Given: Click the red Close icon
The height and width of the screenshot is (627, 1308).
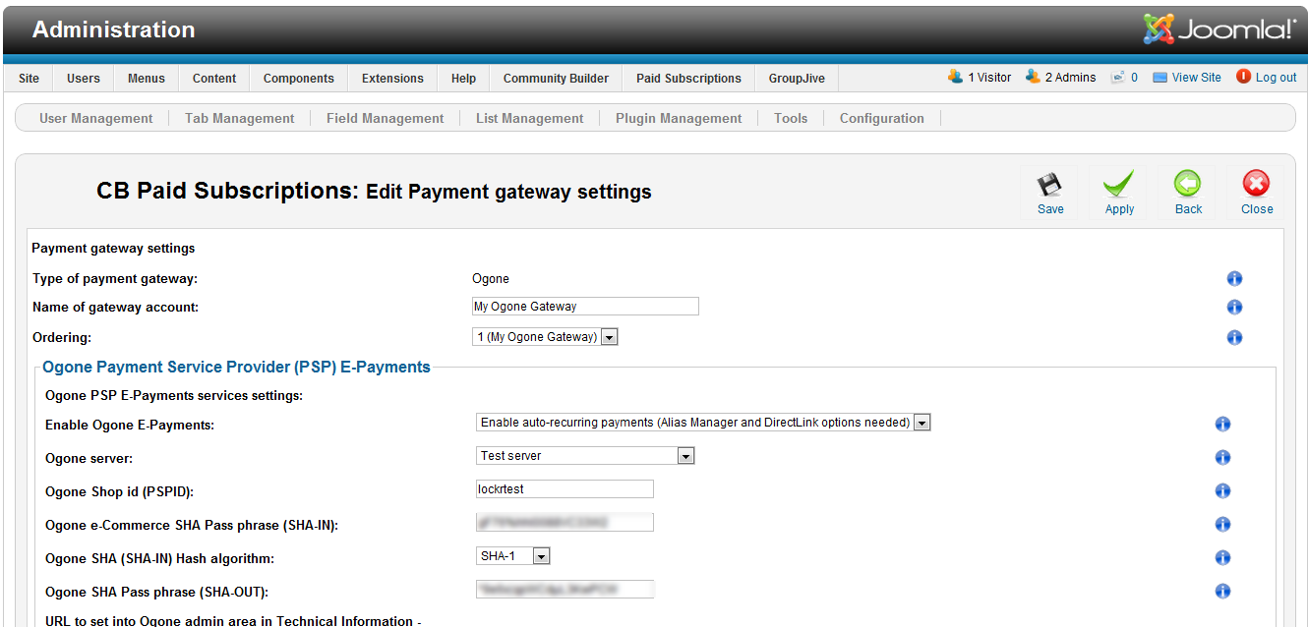Looking at the screenshot, I should (x=1257, y=184).
